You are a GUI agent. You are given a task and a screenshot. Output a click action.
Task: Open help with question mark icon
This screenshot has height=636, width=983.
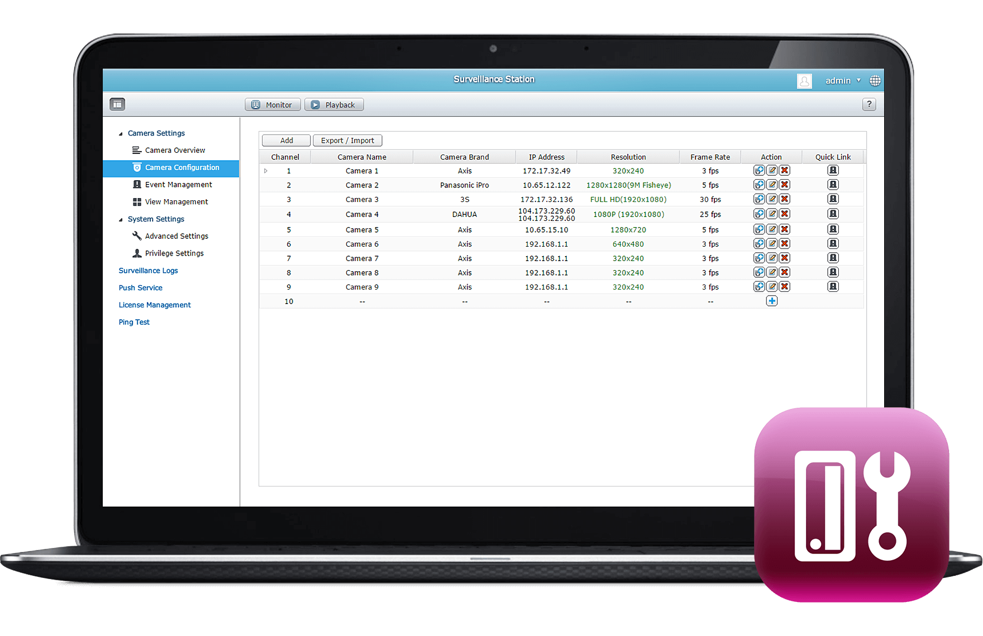pos(869,104)
